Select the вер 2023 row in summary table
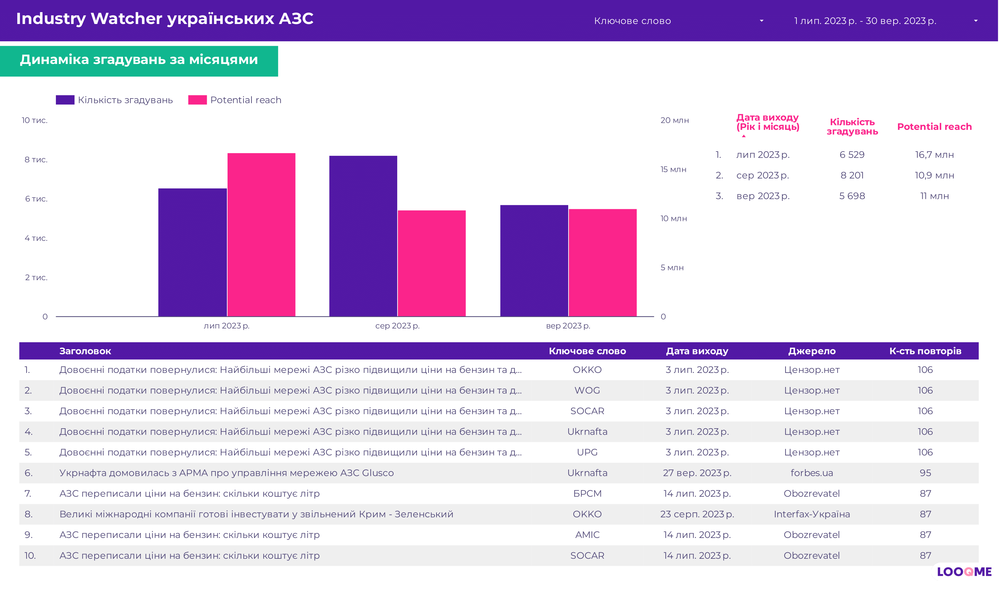Viewport: 999px width, 600px height. (x=763, y=196)
